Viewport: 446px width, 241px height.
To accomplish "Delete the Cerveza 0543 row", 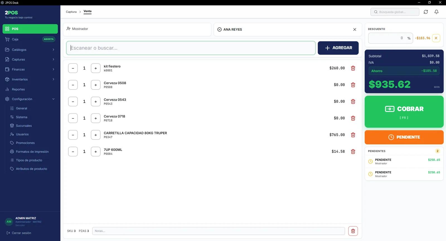I will pyautogui.click(x=353, y=101).
